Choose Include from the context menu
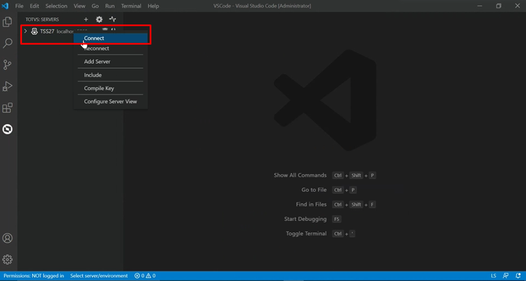Viewport: 526px width, 281px height. (x=110, y=75)
